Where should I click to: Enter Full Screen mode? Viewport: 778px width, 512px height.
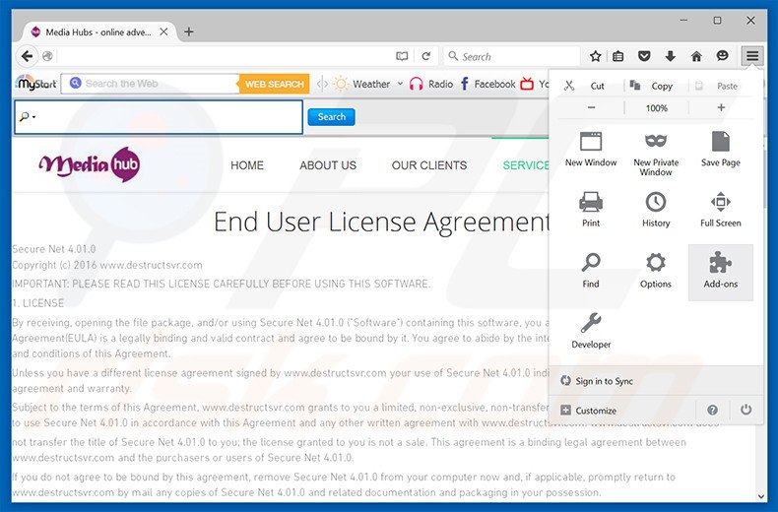click(x=721, y=210)
